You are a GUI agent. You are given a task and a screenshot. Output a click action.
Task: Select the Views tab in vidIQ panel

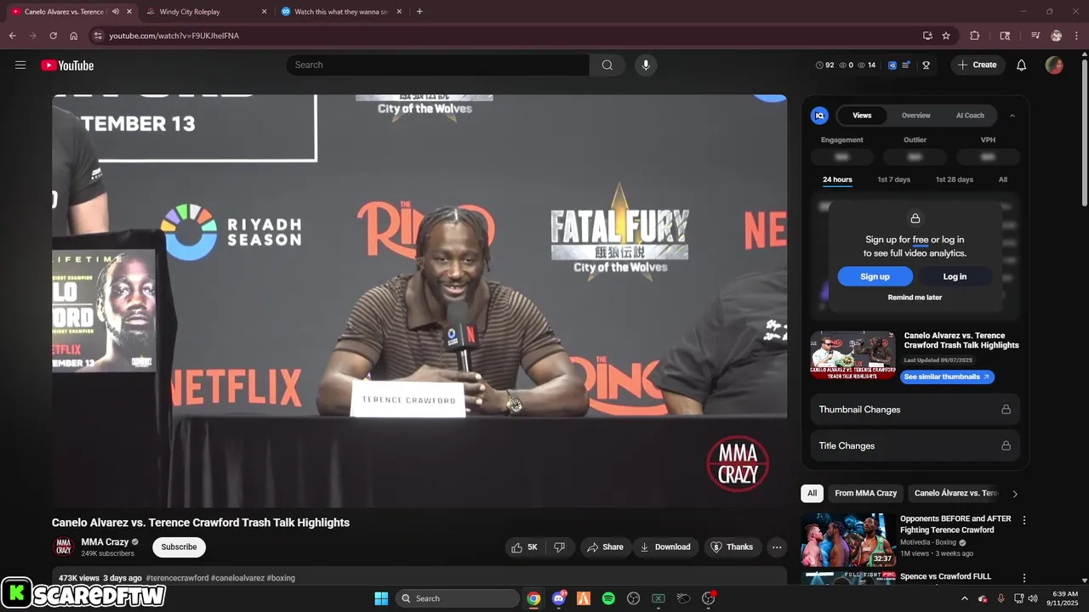click(862, 116)
